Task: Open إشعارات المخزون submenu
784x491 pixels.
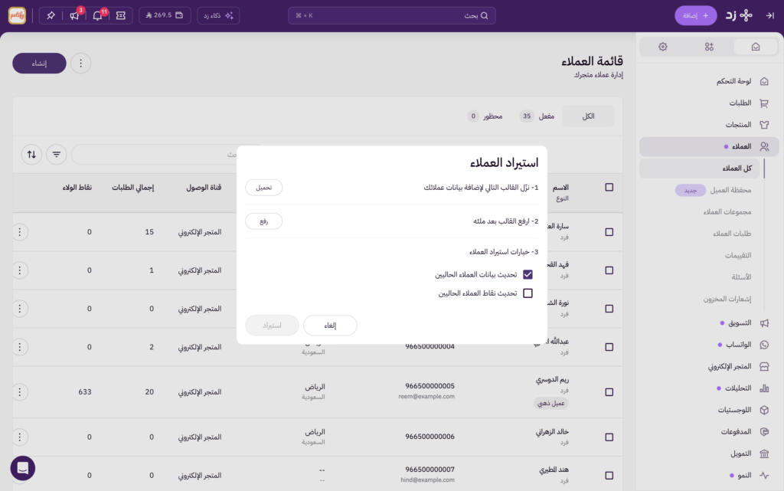Action: (727, 299)
